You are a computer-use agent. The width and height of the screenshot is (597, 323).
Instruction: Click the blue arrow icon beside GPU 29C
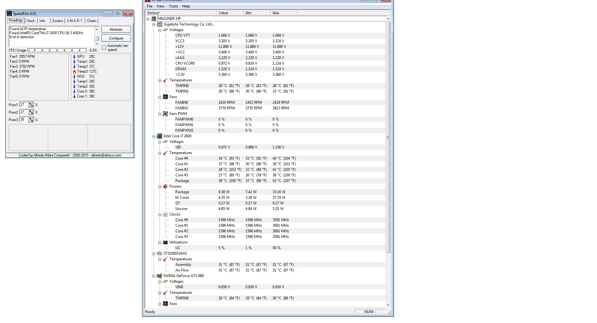pos(74,57)
